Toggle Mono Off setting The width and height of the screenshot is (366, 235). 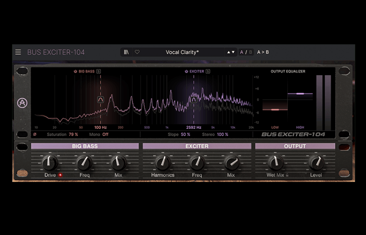point(105,134)
